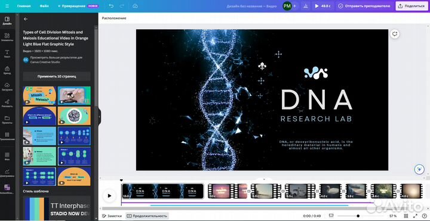Go to Главная home page
The width and height of the screenshot is (430, 221).
tap(24, 6)
